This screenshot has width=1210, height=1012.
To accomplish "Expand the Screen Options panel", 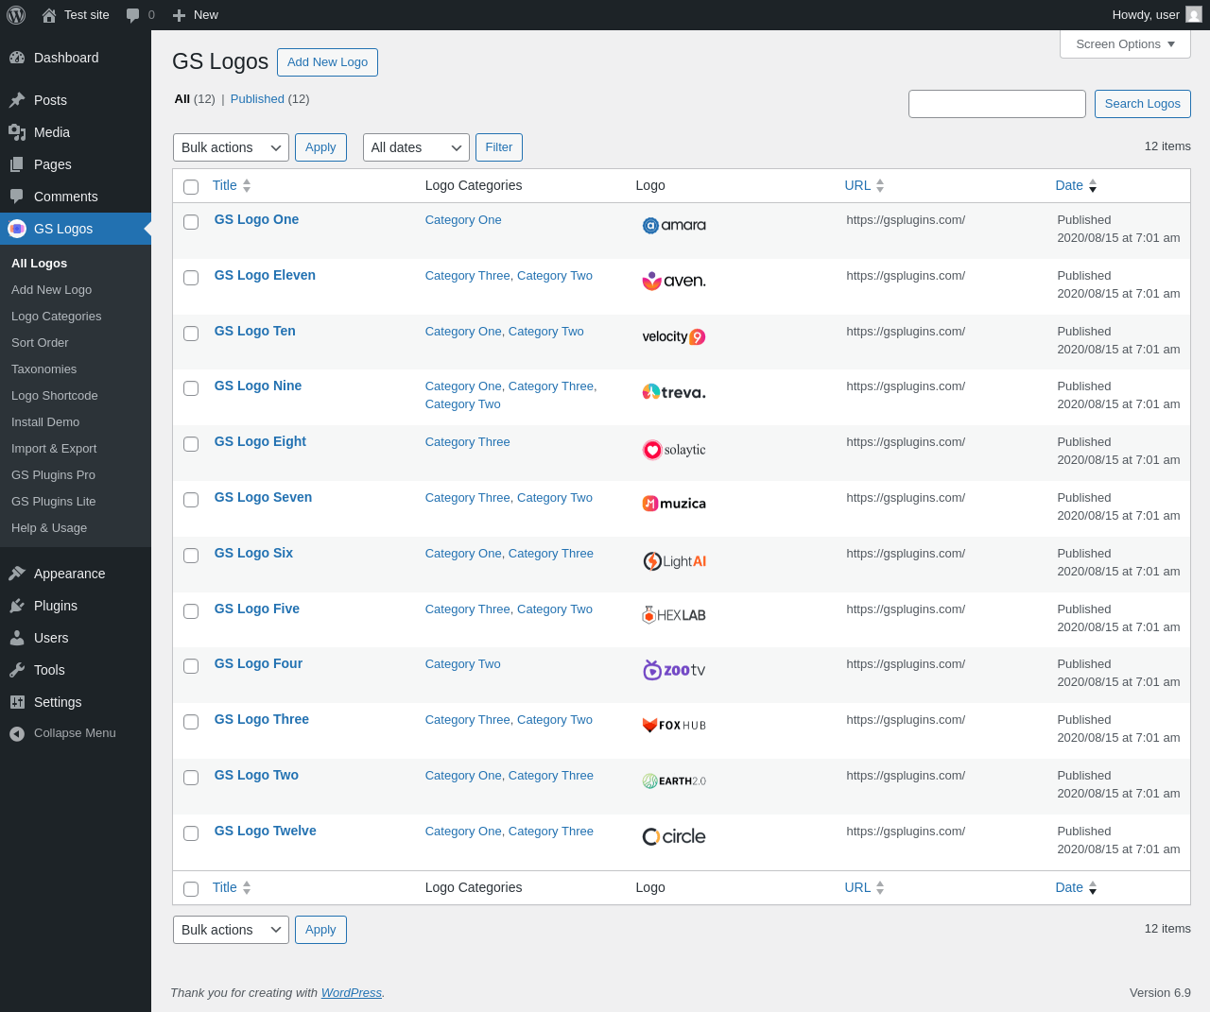I will point(1125,44).
